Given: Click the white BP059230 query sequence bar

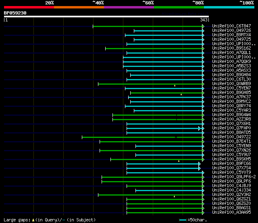Looking at the screenshot, I should pos(106,17).
